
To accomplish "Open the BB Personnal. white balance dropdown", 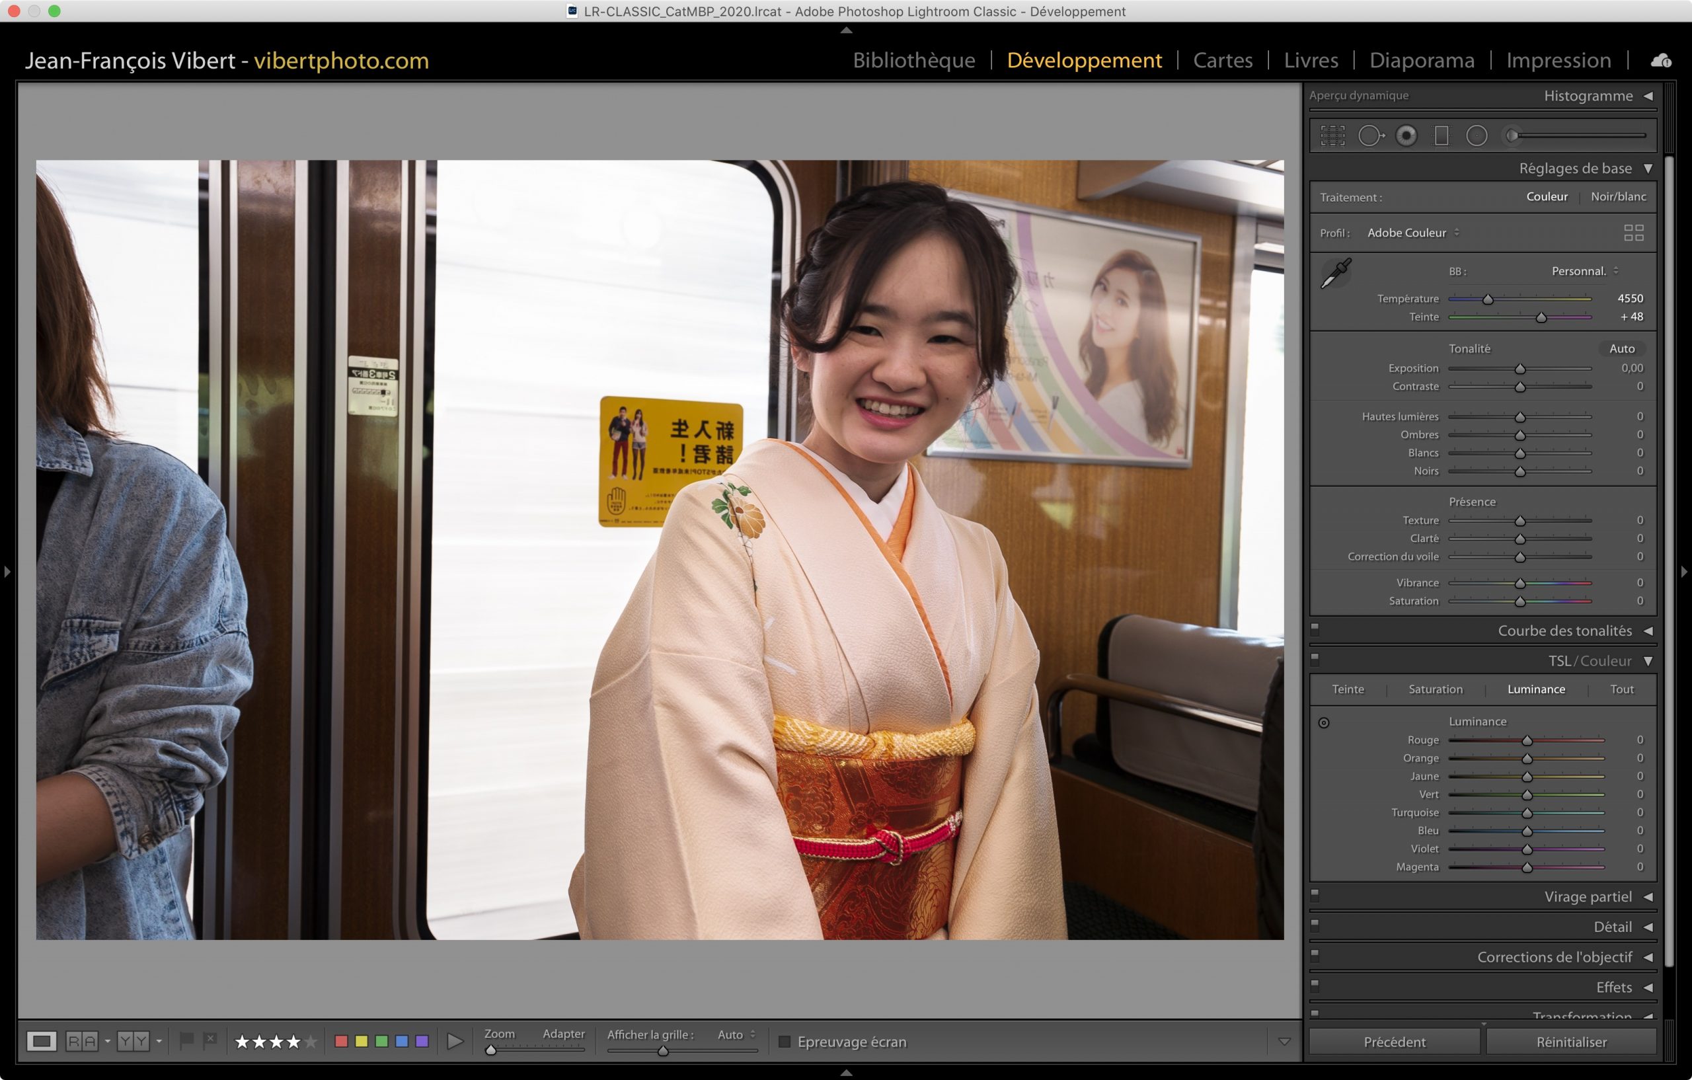I will tap(1584, 271).
